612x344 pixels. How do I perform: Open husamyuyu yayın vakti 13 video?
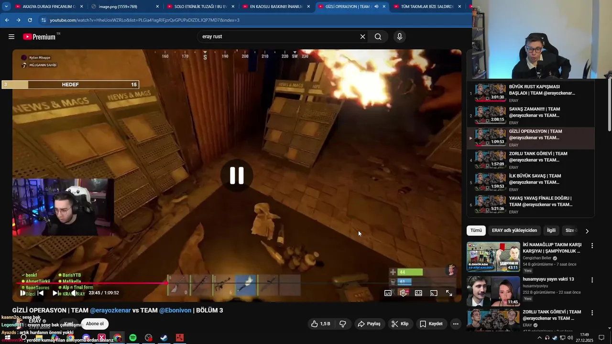(x=493, y=291)
